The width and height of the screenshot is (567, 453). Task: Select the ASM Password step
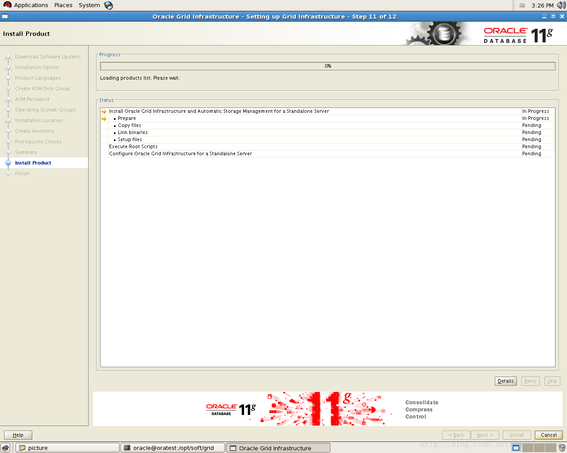(32, 99)
